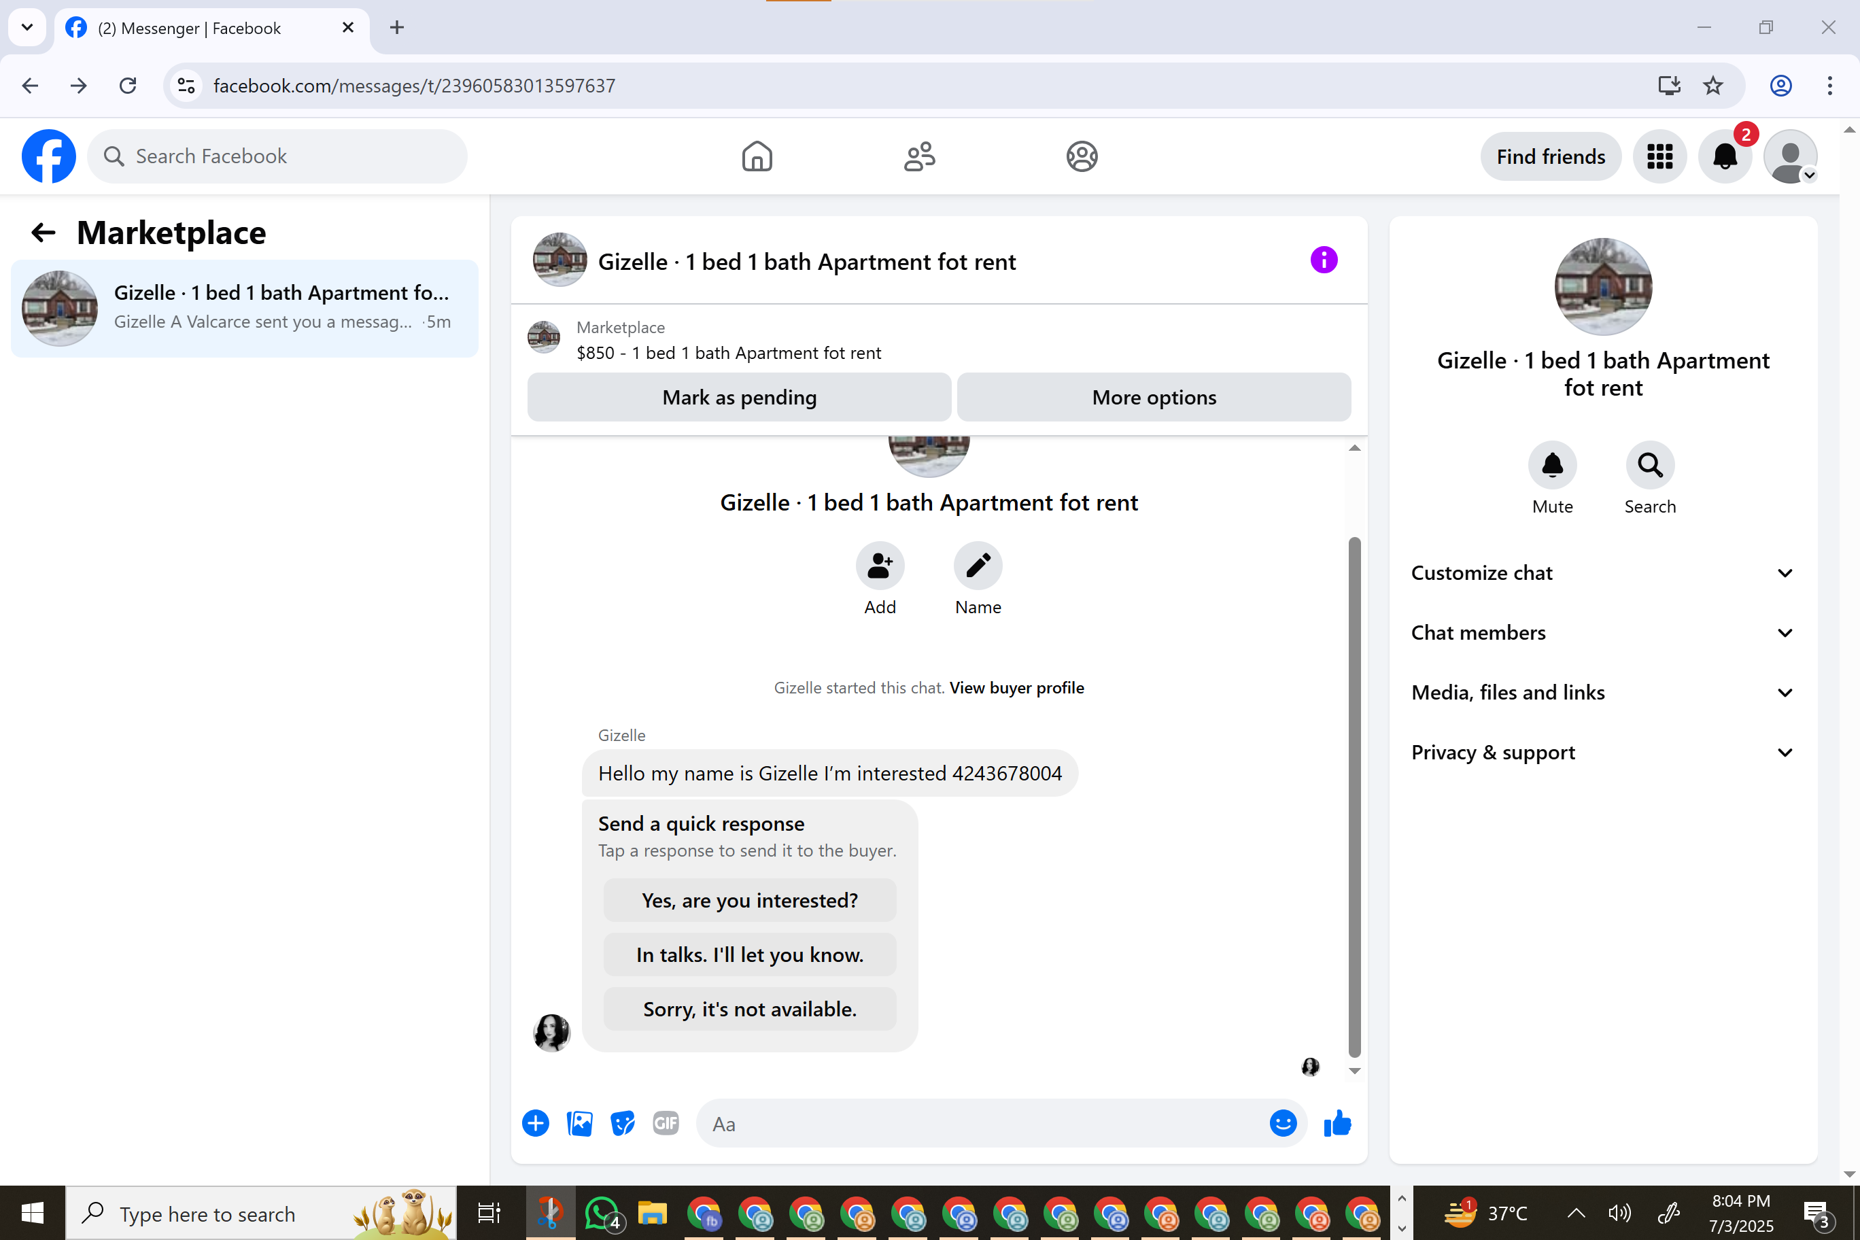Send a thumbs-up like
The image size is (1860, 1240).
tap(1337, 1123)
